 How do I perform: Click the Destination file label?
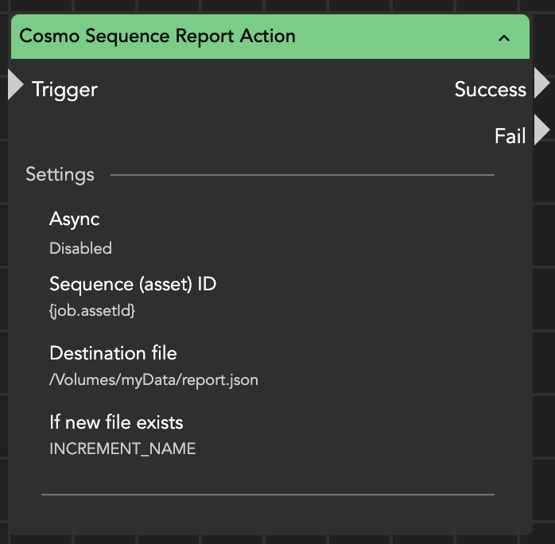(x=113, y=353)
